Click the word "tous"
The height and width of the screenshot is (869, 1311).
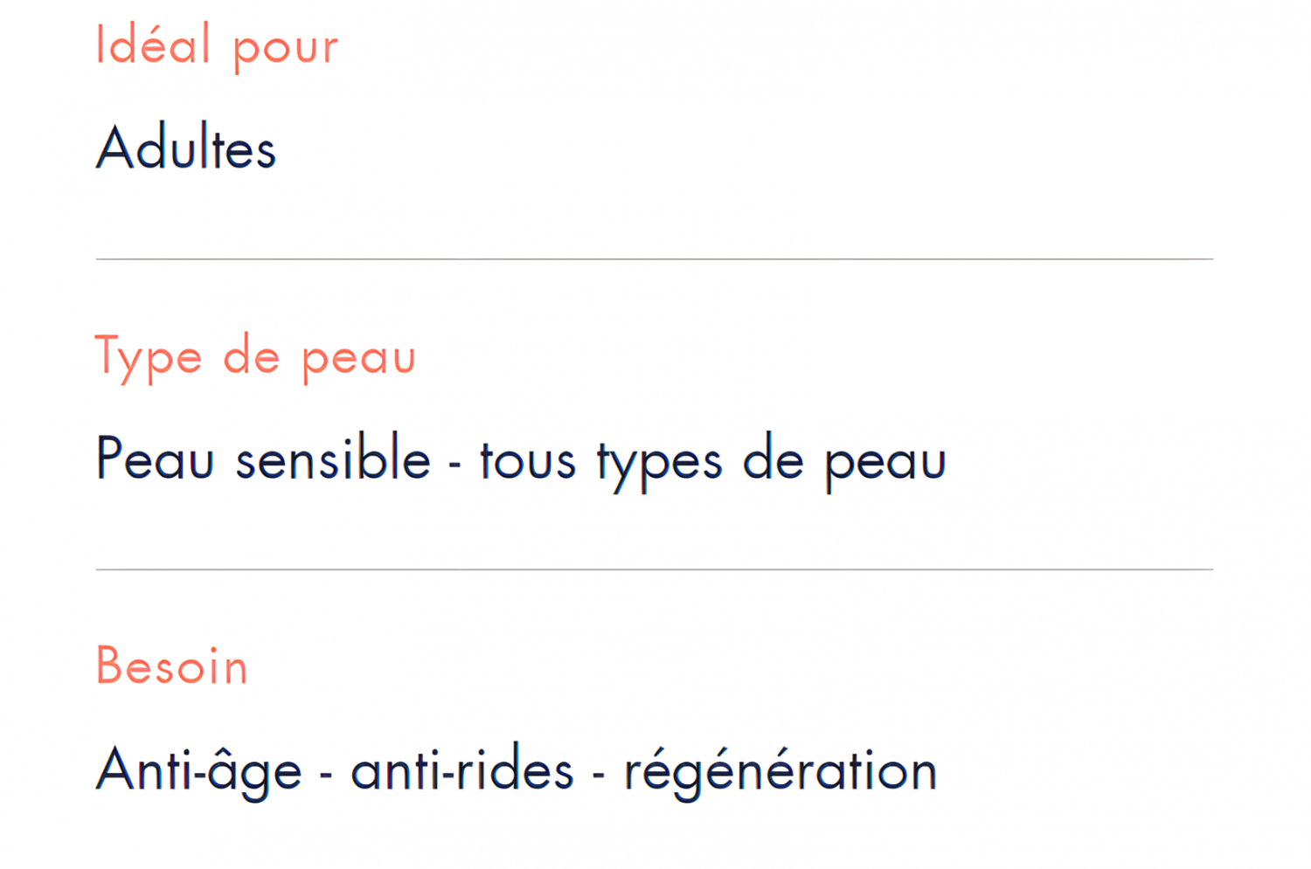(x=528, y=460)
